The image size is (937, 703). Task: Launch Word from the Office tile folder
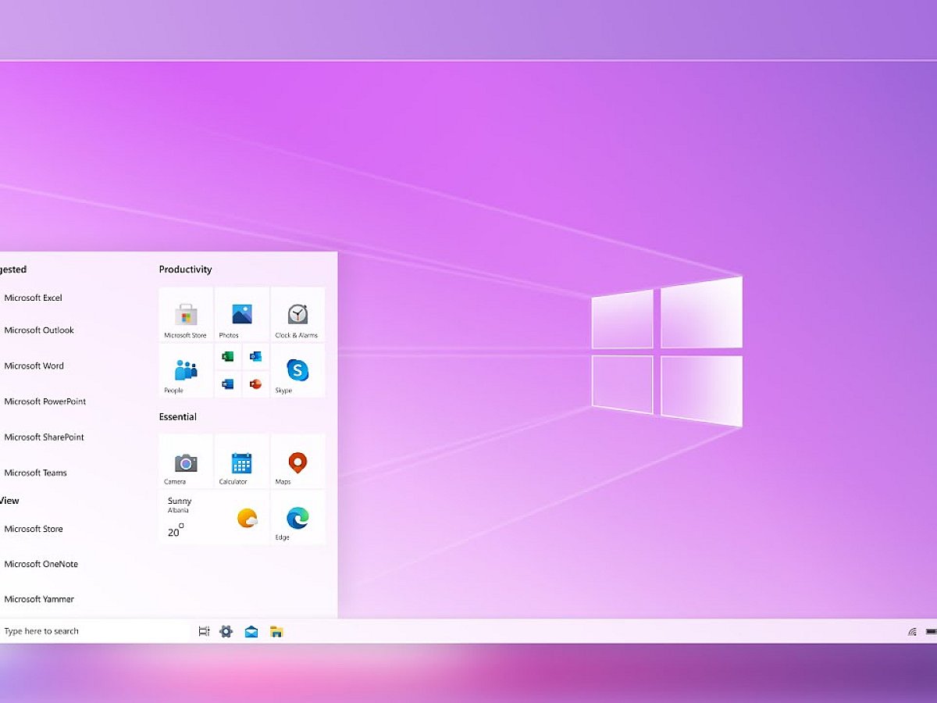228,384
